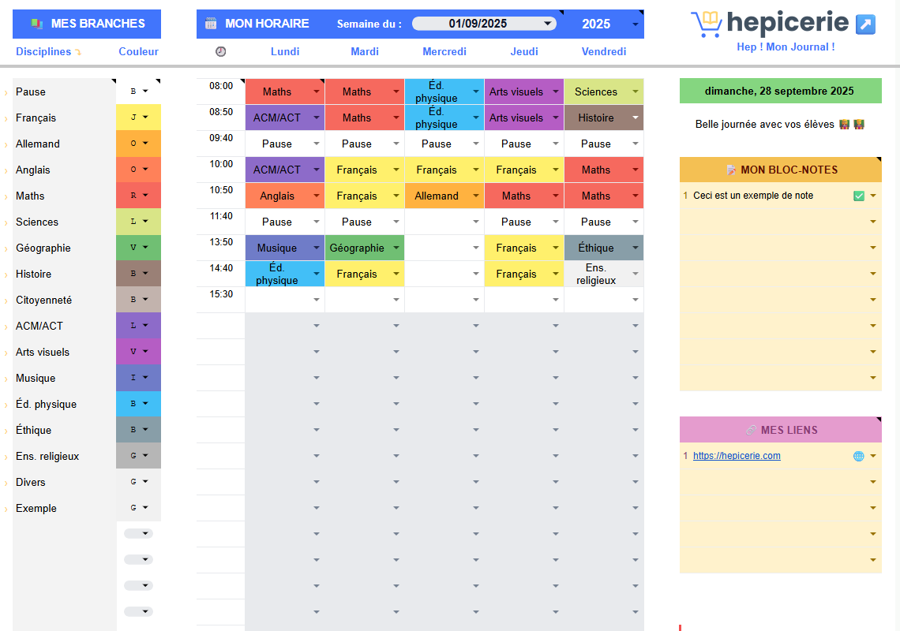Select the Vendredi column header
This screenshot has height=631, width=900.
click(604, 51)
